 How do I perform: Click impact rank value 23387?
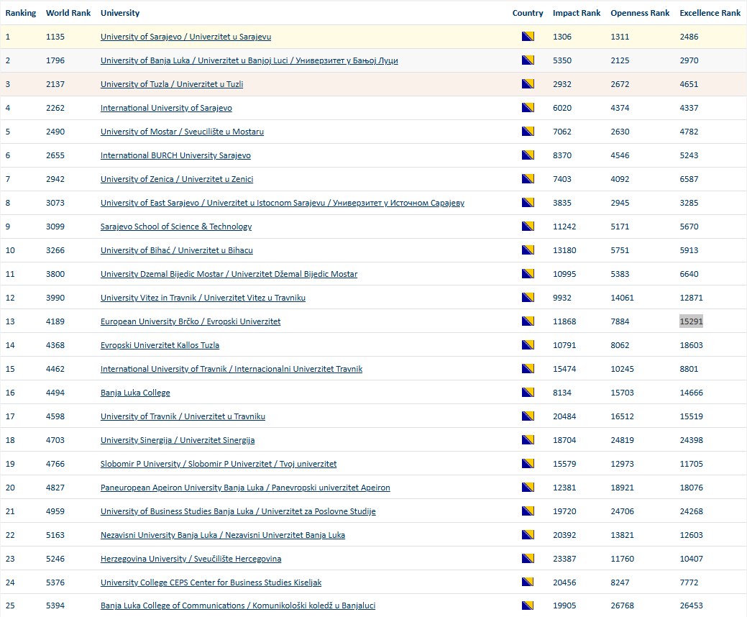click(x=564, y=559)
